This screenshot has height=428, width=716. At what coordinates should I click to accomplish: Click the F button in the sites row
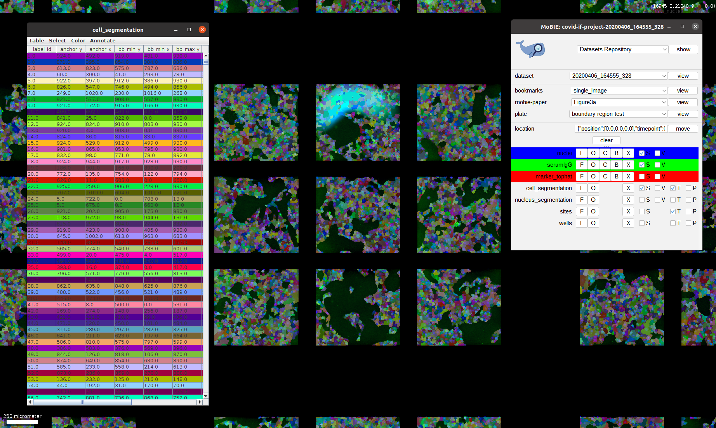pos(581,211)
